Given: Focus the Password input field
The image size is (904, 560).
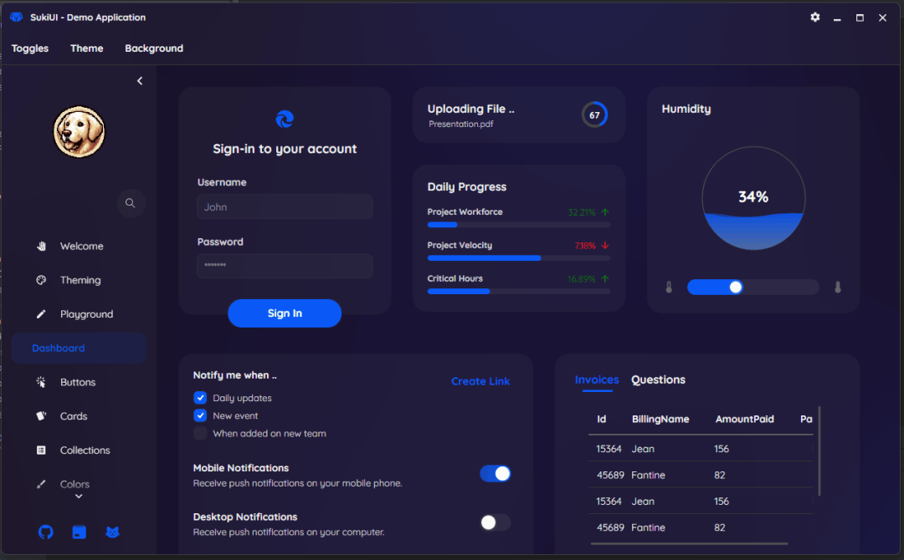Looking at the screenshot, I should 285,266.
